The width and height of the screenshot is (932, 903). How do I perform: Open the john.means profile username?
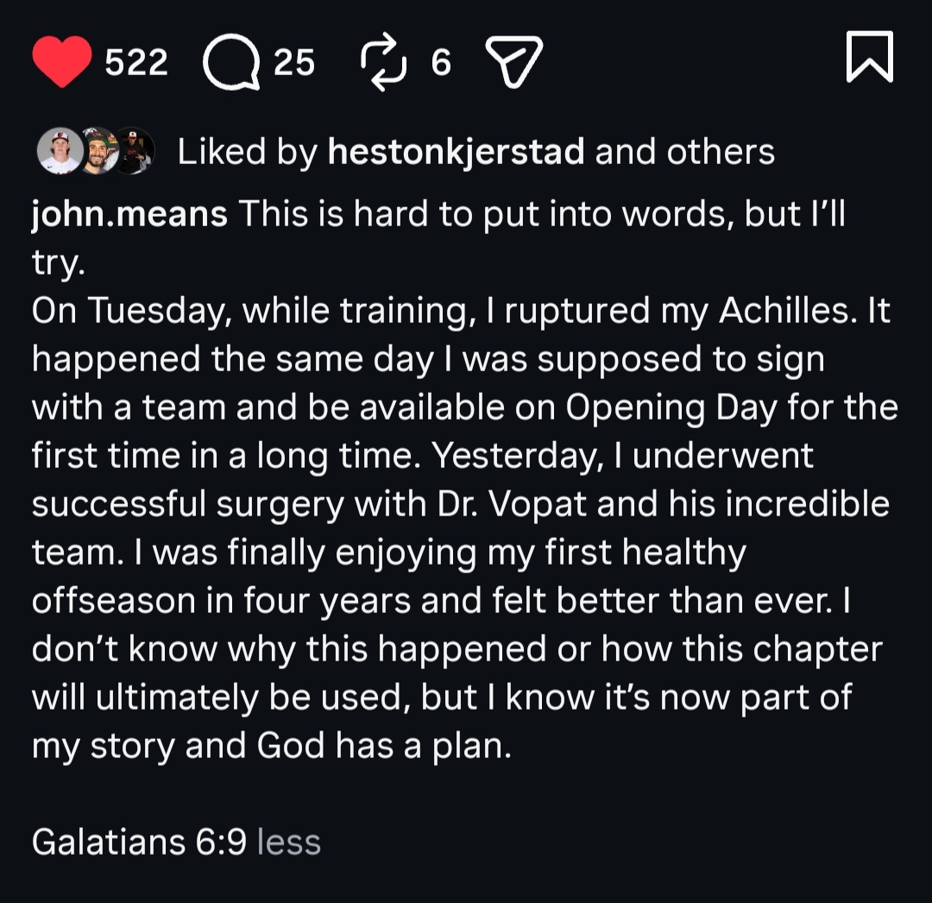point(129,215)
